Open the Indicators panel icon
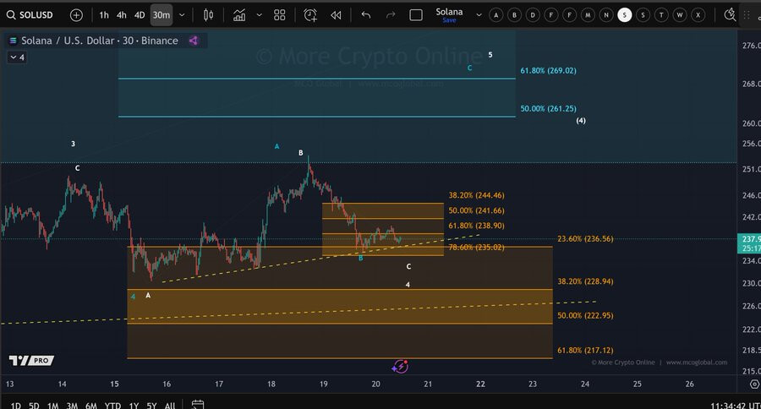 239,15
